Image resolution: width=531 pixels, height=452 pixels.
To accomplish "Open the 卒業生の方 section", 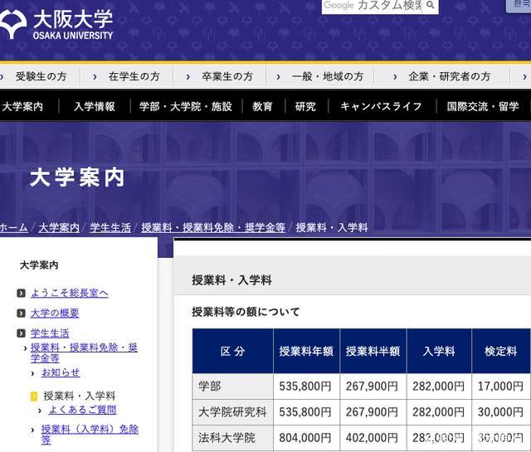I will pyautogui.click(x=227, y=76).
